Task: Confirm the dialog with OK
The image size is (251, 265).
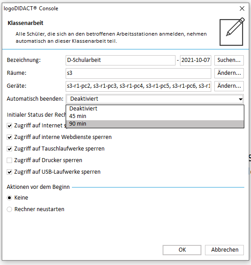Action: [x=182, y=250]
